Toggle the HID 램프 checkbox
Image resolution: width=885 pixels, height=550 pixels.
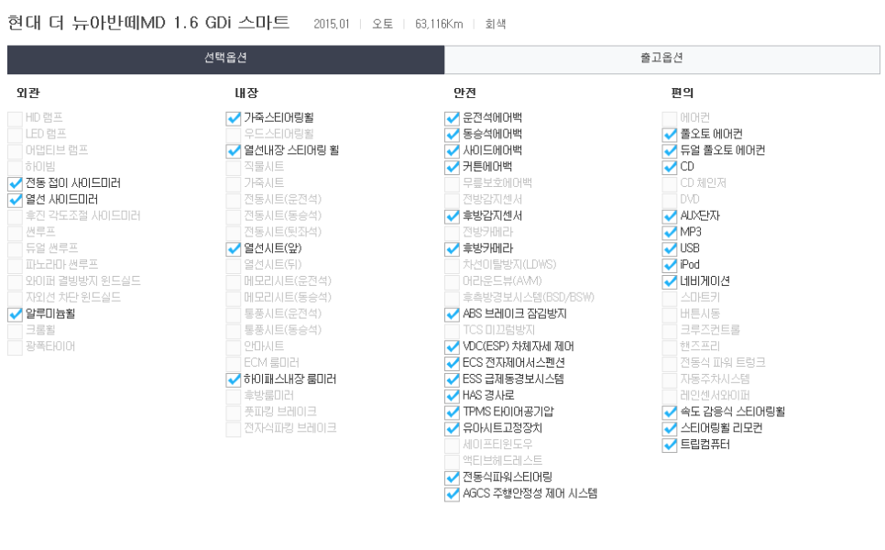pyautogui.click(x=15, y=118)
